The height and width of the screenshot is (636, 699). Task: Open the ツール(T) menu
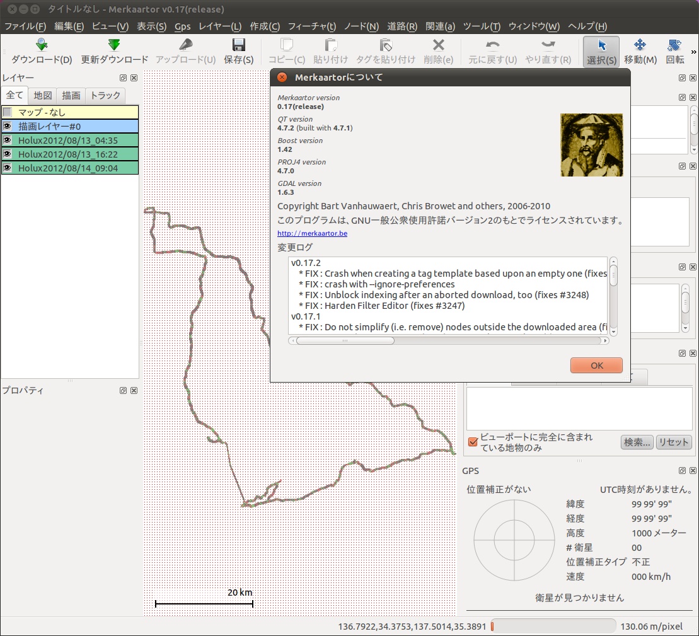point(482,26)
